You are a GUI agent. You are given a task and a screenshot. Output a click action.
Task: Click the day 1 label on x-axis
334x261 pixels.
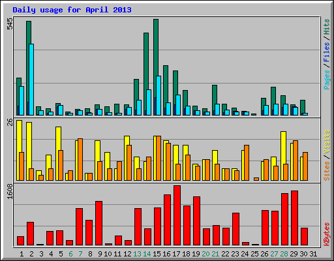tap(22, 254)
